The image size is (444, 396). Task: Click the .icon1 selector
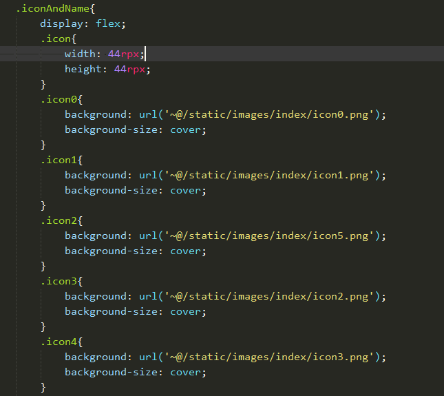pyautogui.click(x=59, y=160)
